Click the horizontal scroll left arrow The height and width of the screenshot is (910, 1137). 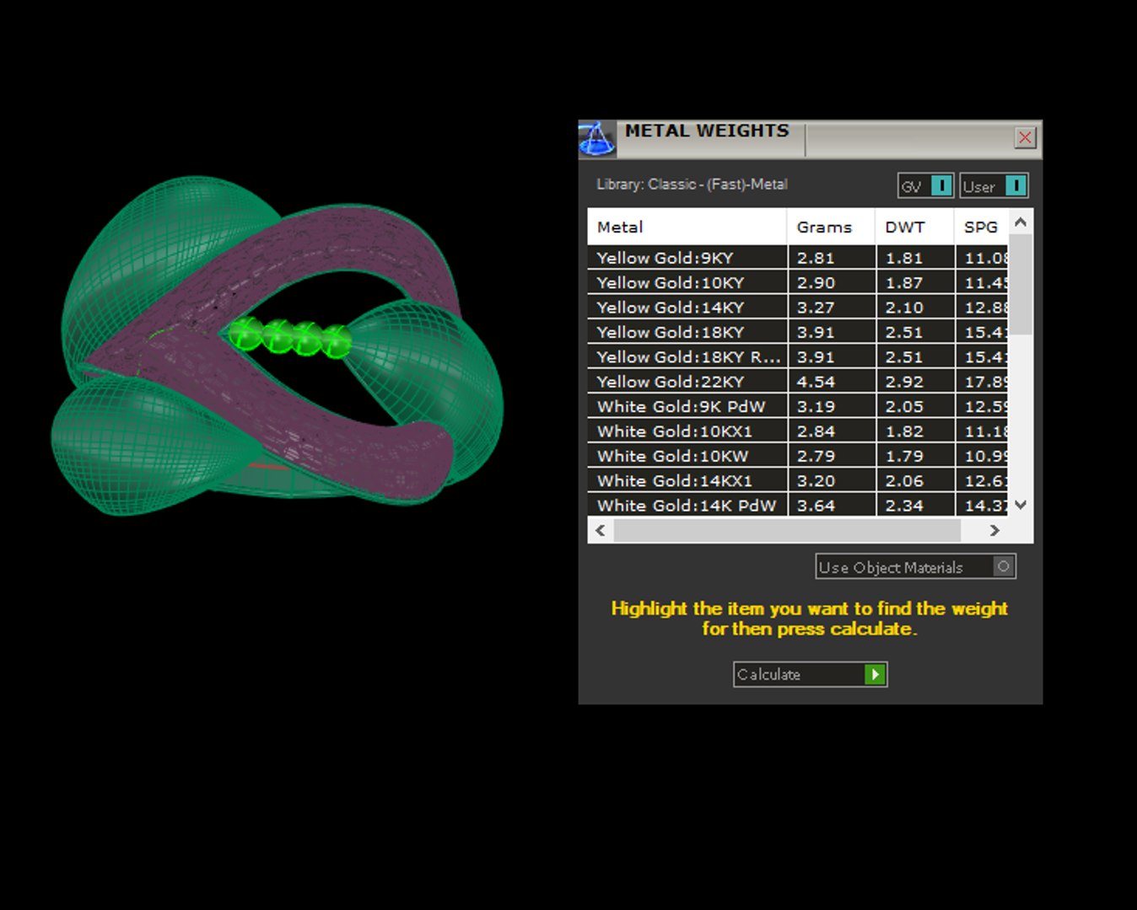(x=601, y=530)
